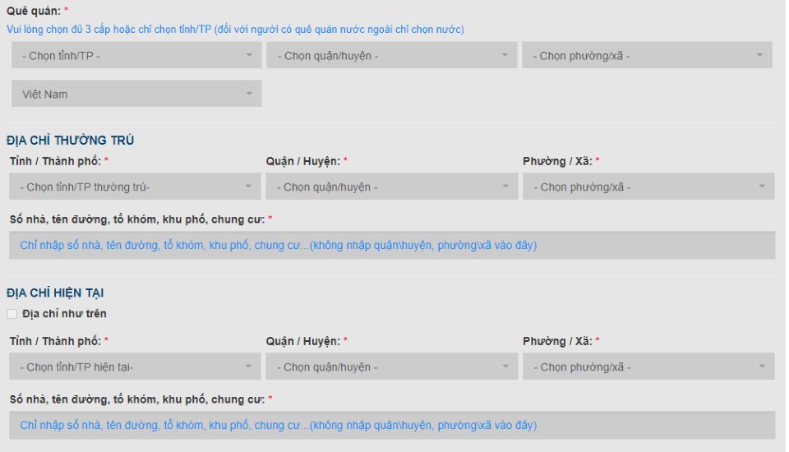Screen dimensions: 789x452
Task: Click current address street input field
Action: click(x=392, y=426)
